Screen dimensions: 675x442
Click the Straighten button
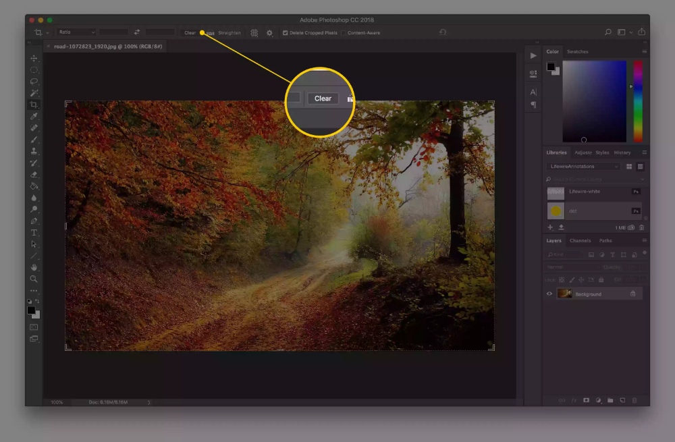click(x=230, y=32)
